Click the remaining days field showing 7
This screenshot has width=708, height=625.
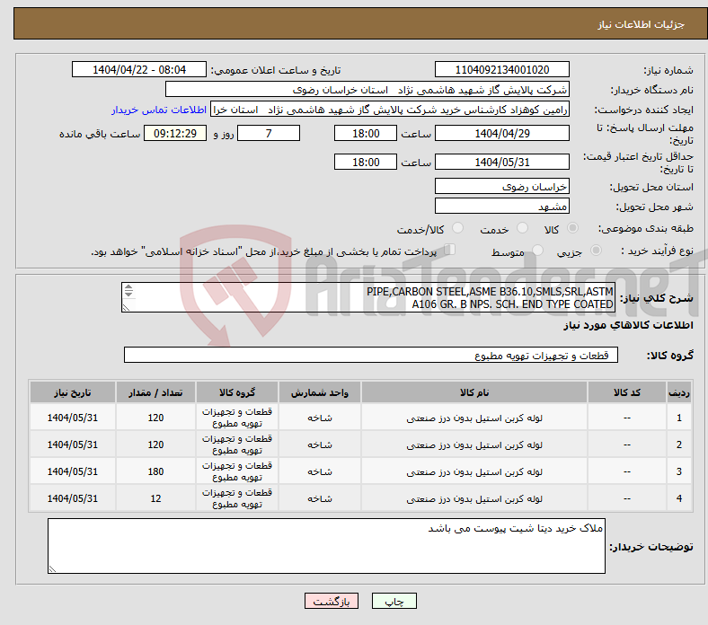click(269, 134)
